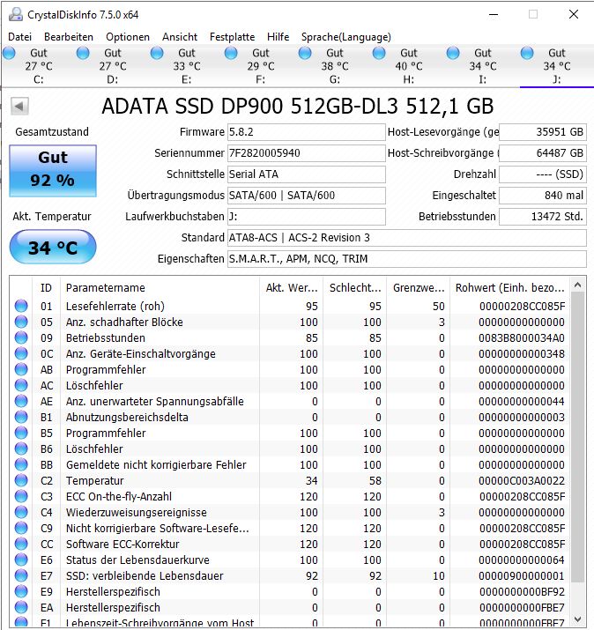Switch to drive G: tab
The height and width of the screenshot is (630, 594).
click(334, 66)
